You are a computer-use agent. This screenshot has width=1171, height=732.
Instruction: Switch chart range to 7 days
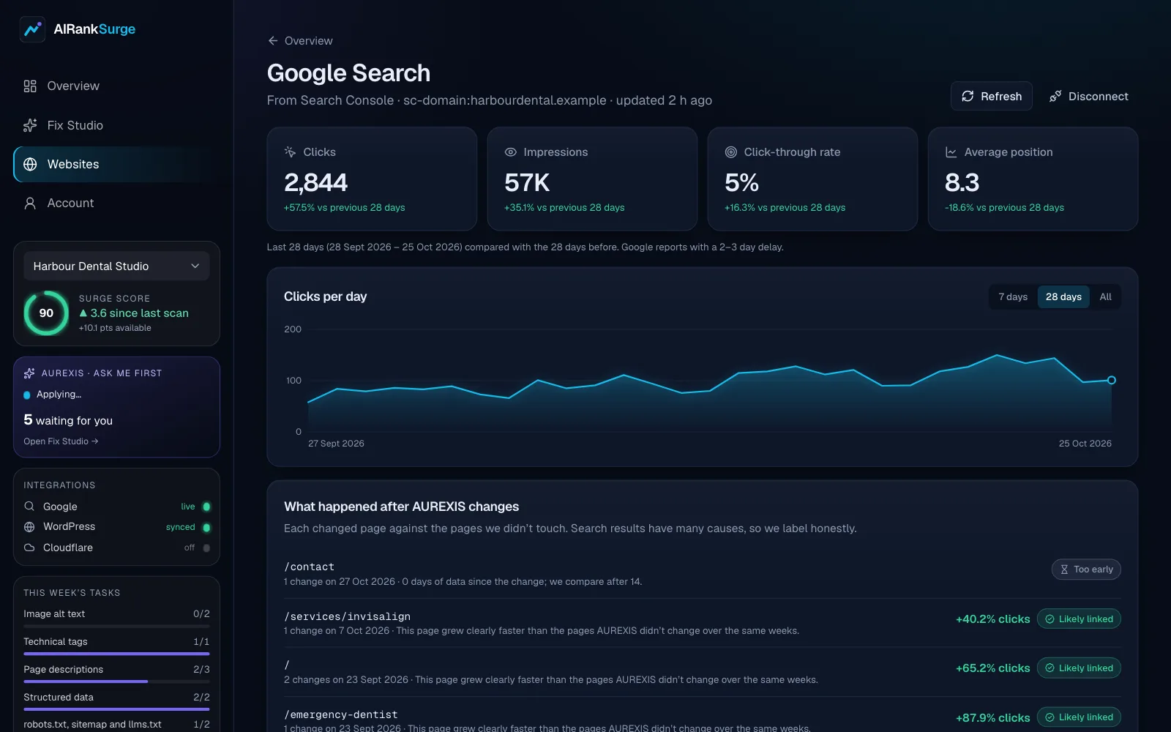pyautogui.click(x=1013, y=296)
